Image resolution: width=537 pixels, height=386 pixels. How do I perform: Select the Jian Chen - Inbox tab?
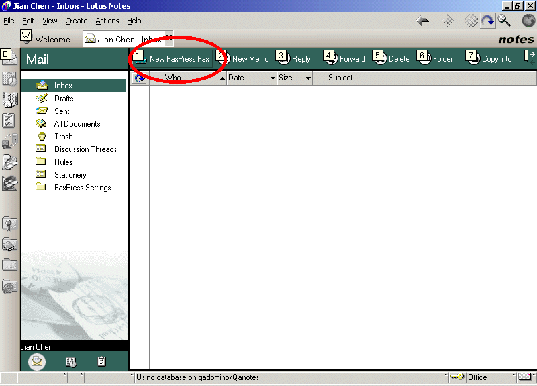(128, 39)
